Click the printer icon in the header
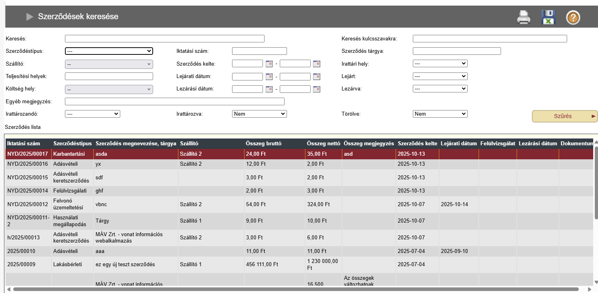Image resolution: width=598 pixels, height=293 pixels. (523, 17)
